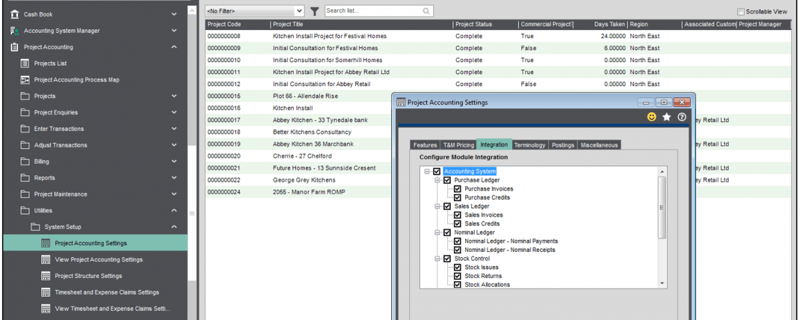This screenshot has width=800, height=320.
Task: Collapse the Stock Control tree node
Action: (437, 259)
